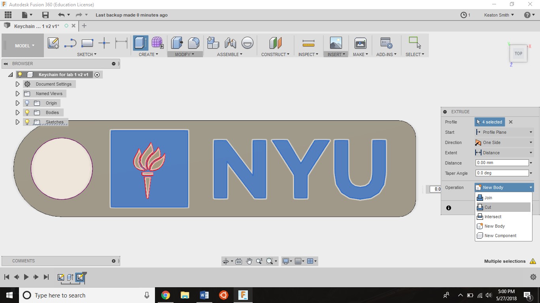Click the info button in Extrude dialog
Image resolution: width=540 pixels, height=303 pixels.
click(449, 208)
